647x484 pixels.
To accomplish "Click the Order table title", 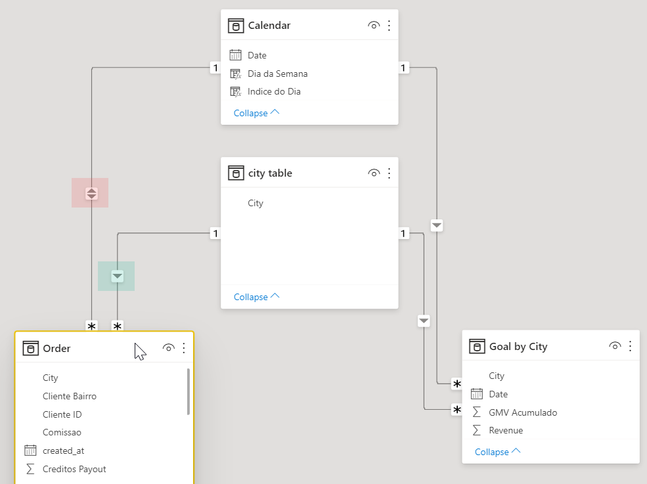I will pos(56,349).
